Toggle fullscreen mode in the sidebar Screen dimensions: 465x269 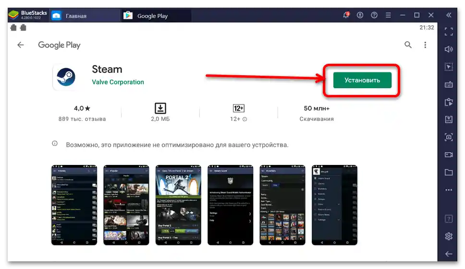point(449,32)
